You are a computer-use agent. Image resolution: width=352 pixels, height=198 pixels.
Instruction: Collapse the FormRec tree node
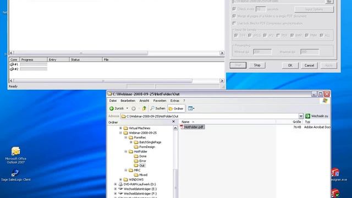click(x=126, y=137)
